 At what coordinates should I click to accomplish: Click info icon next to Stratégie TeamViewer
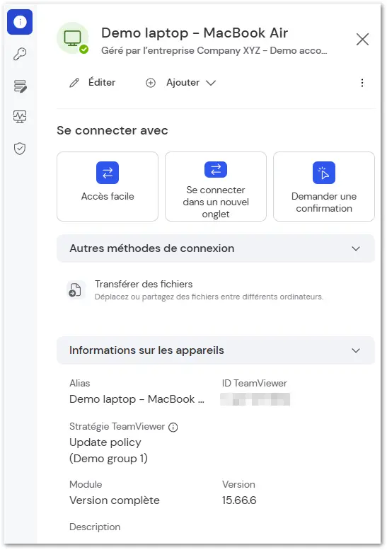point(173,427)
